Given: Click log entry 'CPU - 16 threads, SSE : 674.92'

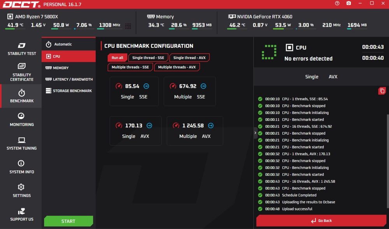Looking at the screenshot, I should click(x=307, y=126).
